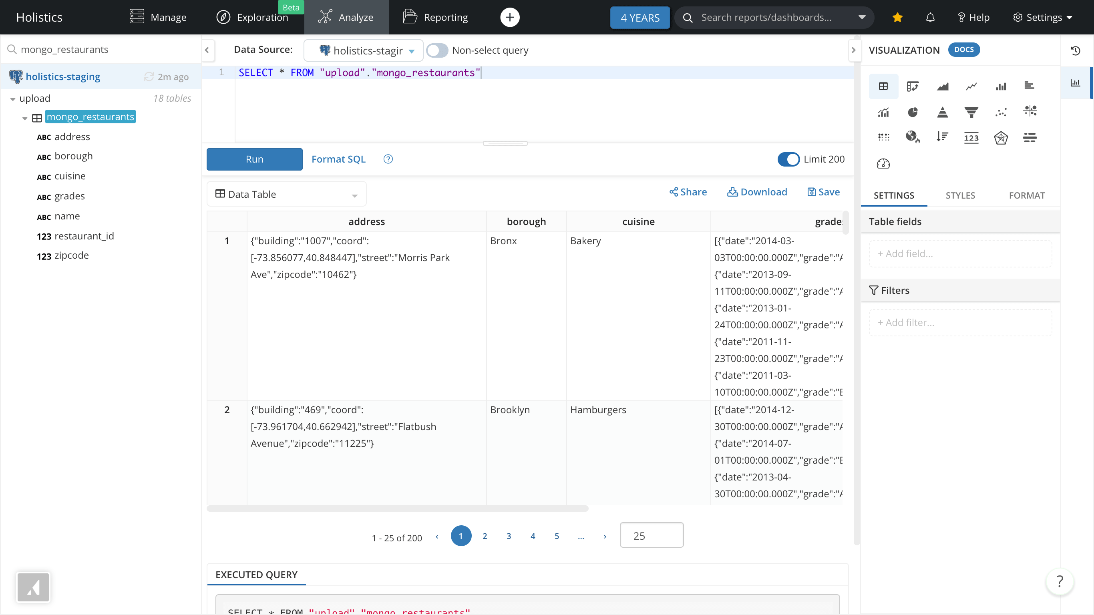Select the number/metric visualization icon

click(x=971, y=137)
